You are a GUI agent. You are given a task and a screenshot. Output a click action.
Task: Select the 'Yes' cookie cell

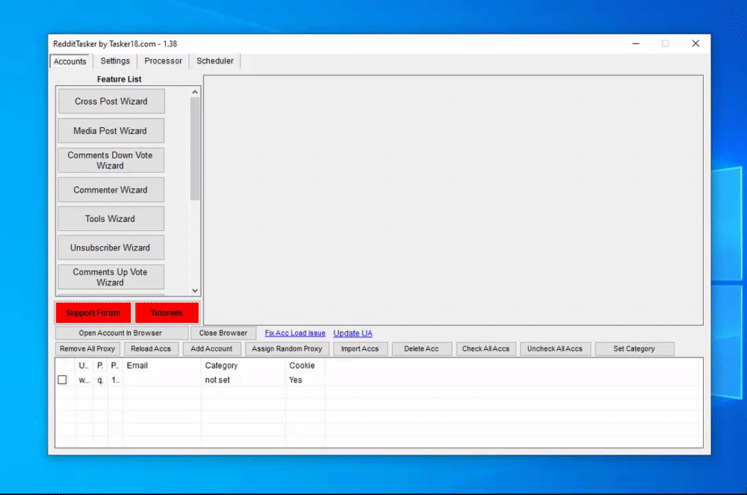(305, 380)
